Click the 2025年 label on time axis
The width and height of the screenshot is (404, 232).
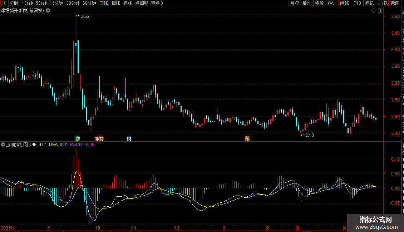click(x=8, y=228)
